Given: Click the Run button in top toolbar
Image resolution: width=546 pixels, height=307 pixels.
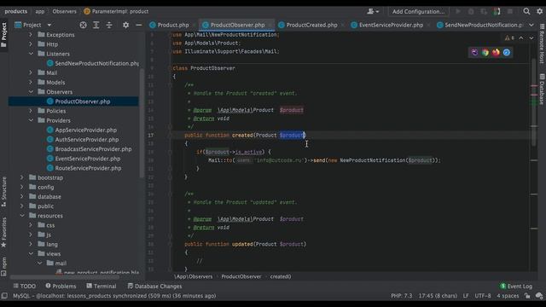Looking at the screenshot, I should pos(458,11).
